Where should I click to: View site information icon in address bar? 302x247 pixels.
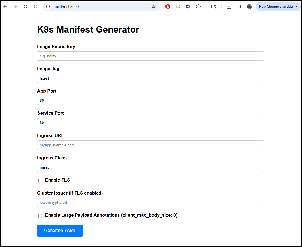48,7
